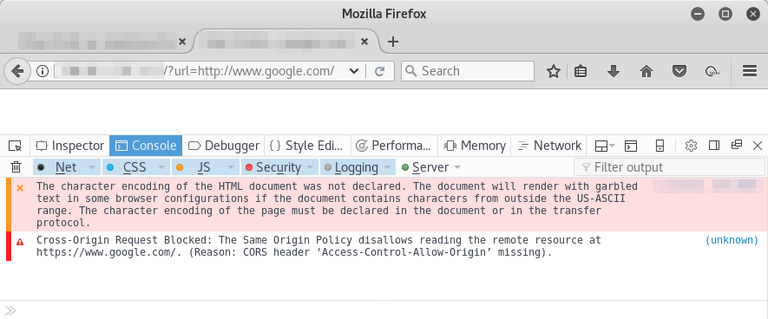The height and width of the screenshot is (319, 768).
Task: Open the toolbox frame selector icon
Action: [x=605, y=146]
